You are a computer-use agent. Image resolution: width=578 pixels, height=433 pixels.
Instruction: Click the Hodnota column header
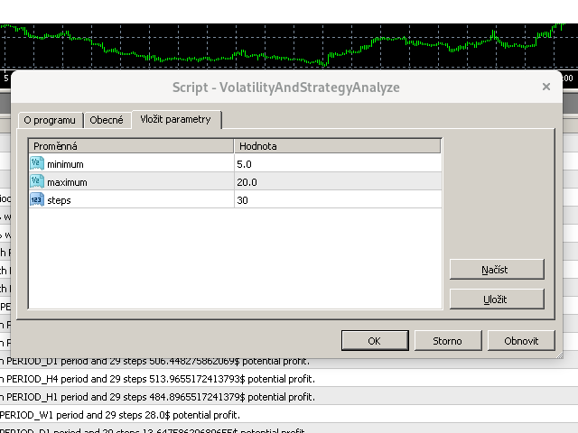tap(337, 146)
